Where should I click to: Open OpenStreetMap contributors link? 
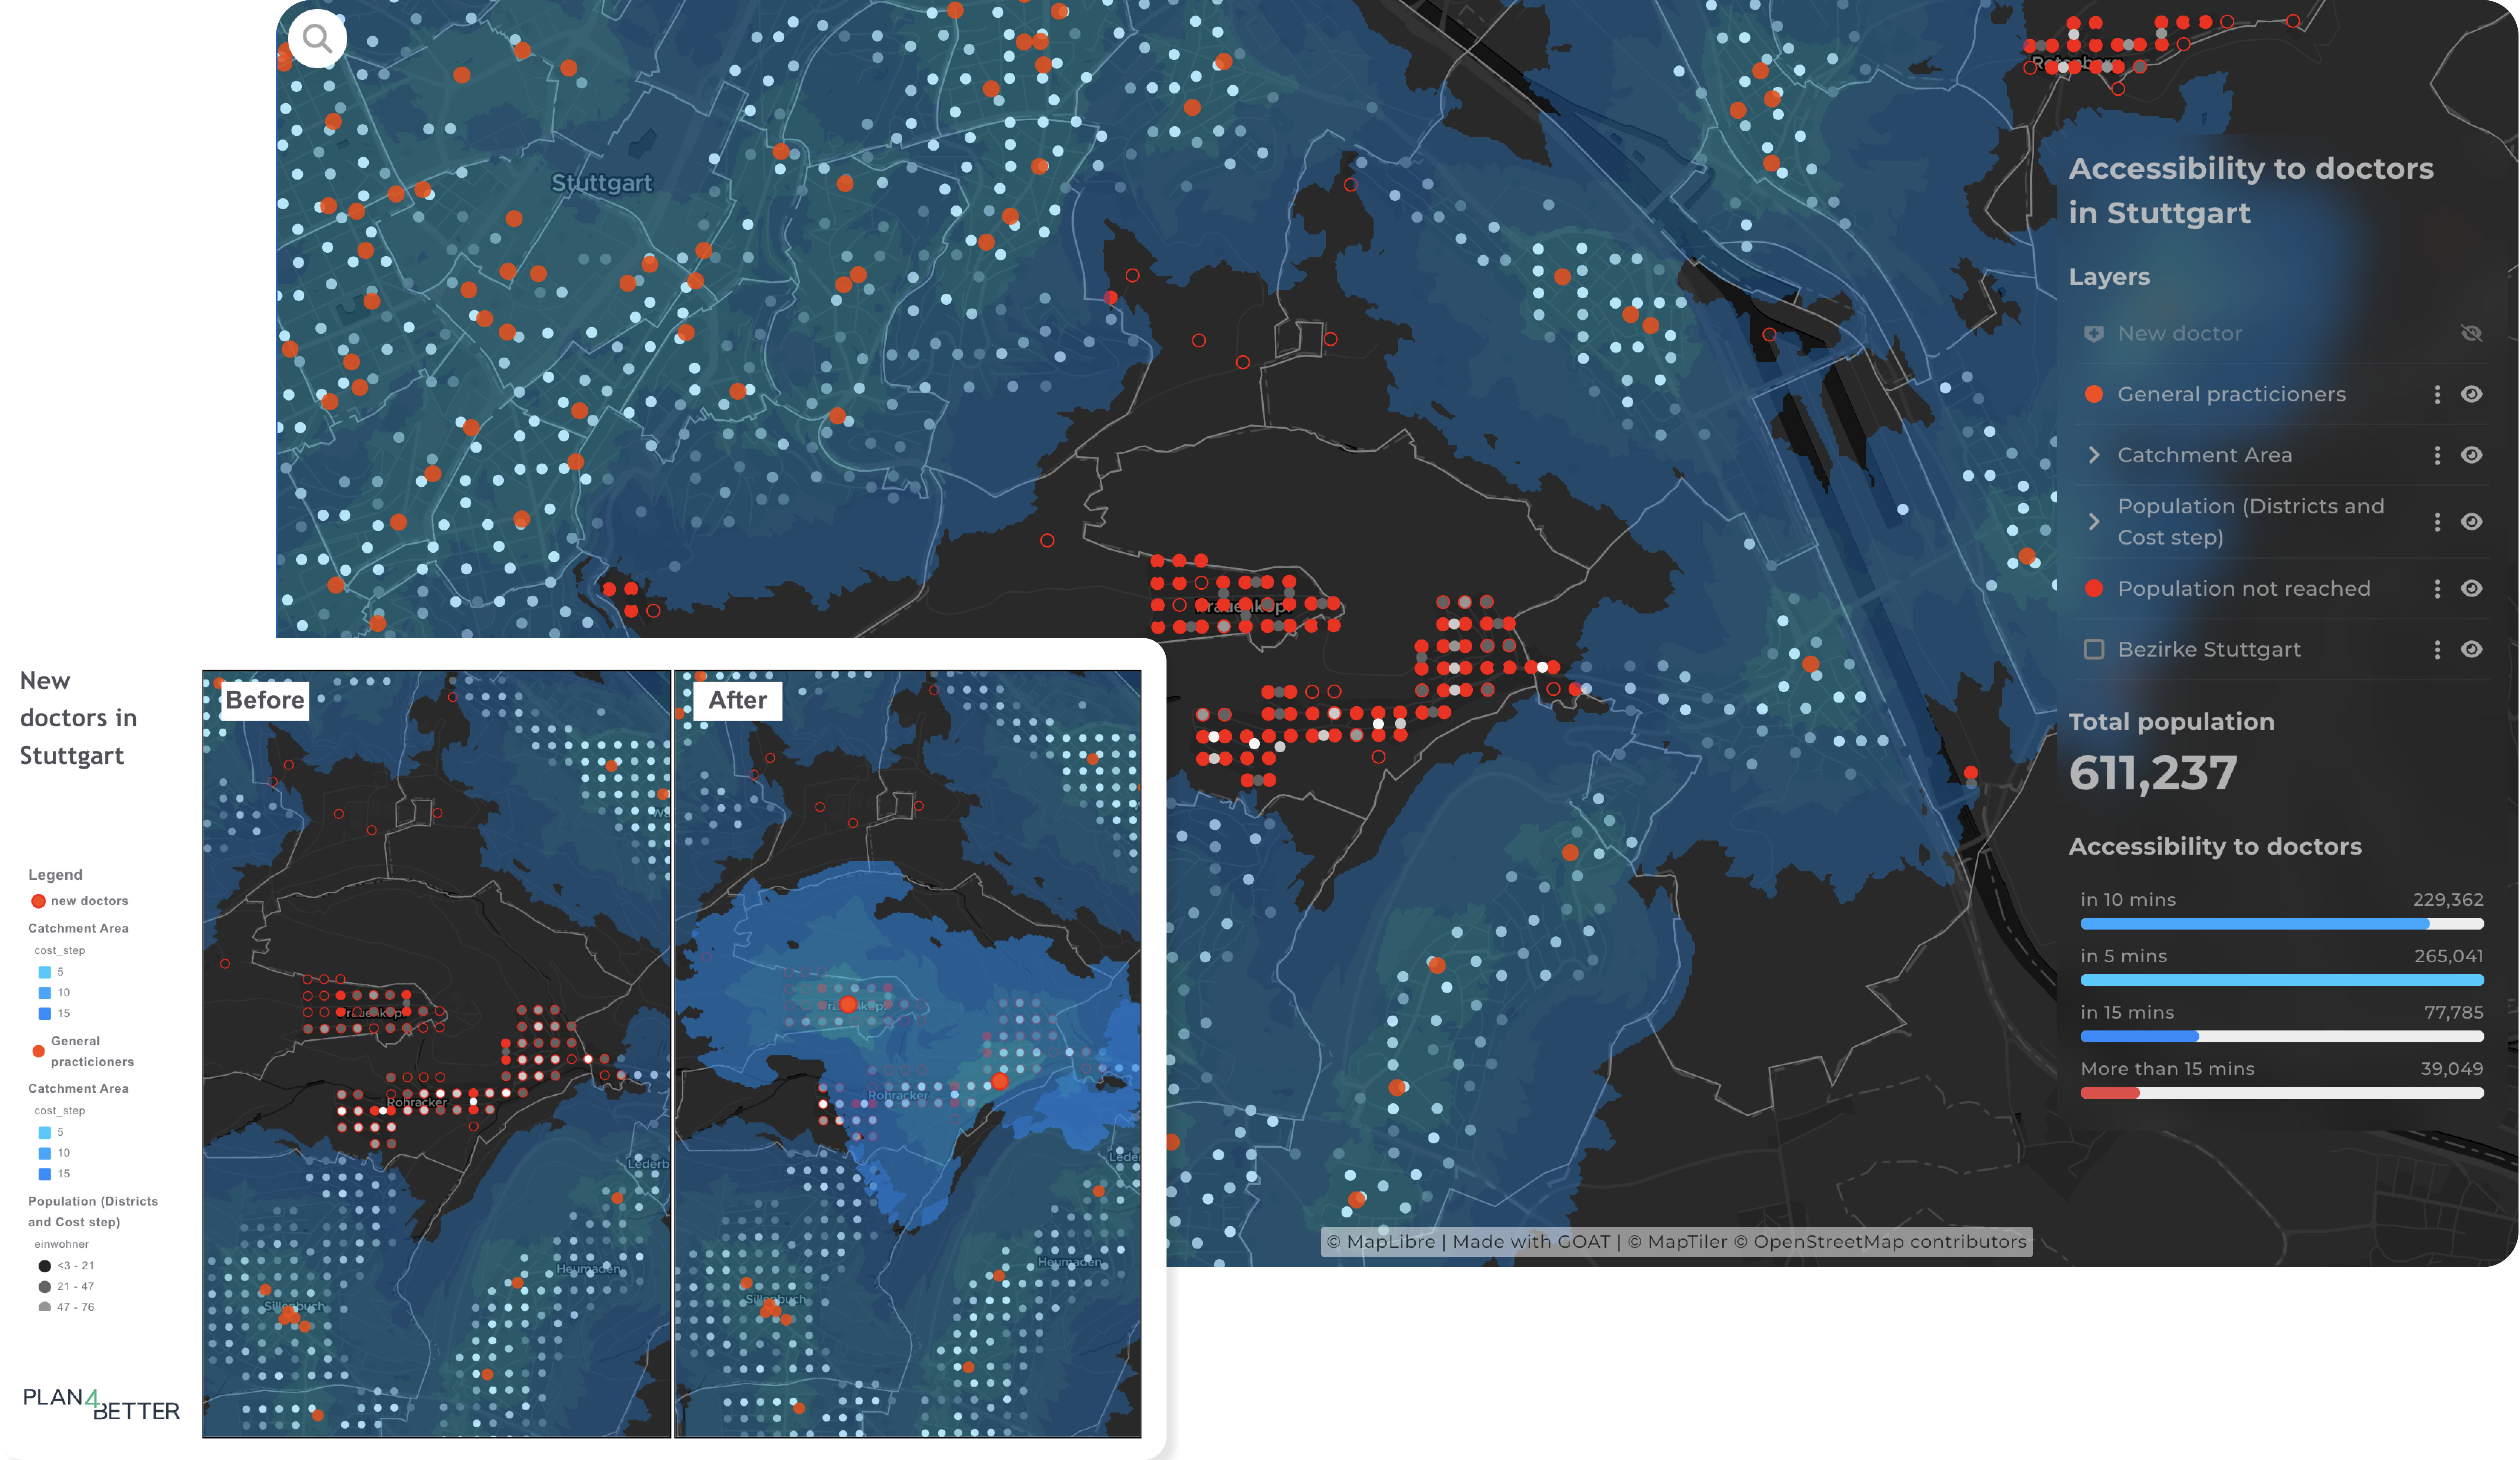pos(1880,1242)
